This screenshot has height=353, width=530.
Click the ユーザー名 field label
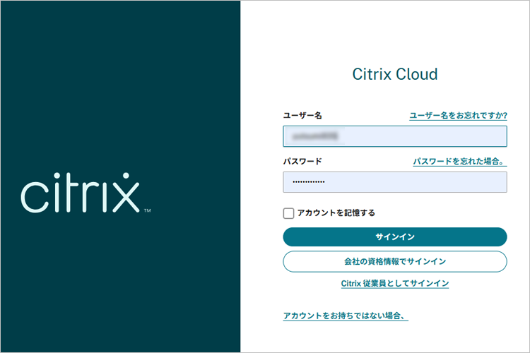point(302,115)
